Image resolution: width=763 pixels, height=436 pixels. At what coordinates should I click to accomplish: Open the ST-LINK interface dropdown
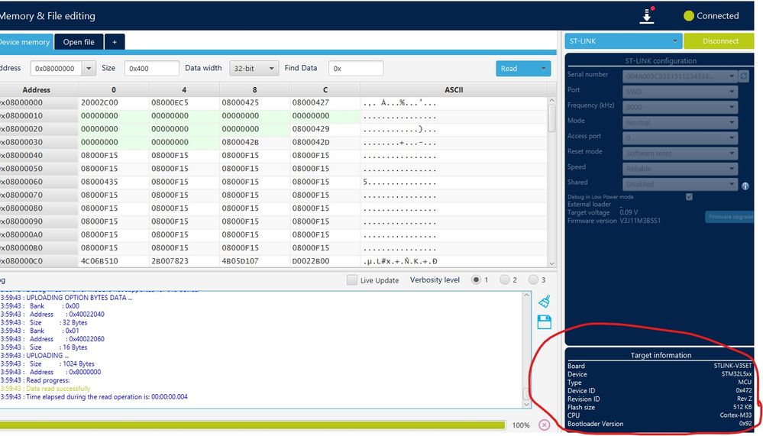623,41
